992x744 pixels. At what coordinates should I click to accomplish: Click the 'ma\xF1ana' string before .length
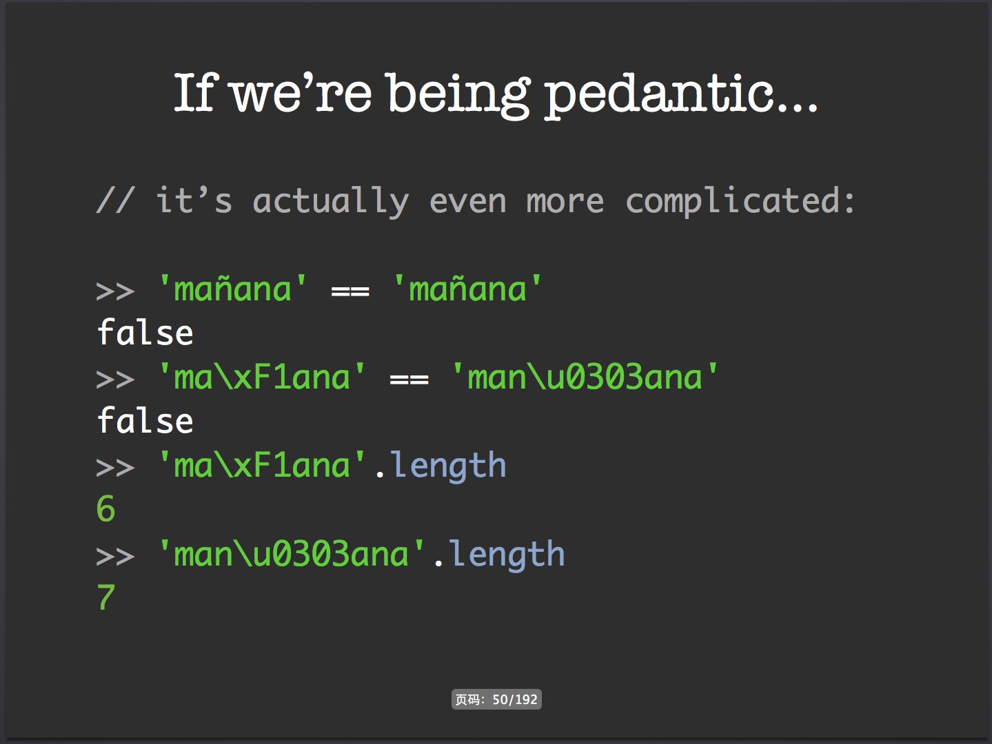click(x=262, y=465)
